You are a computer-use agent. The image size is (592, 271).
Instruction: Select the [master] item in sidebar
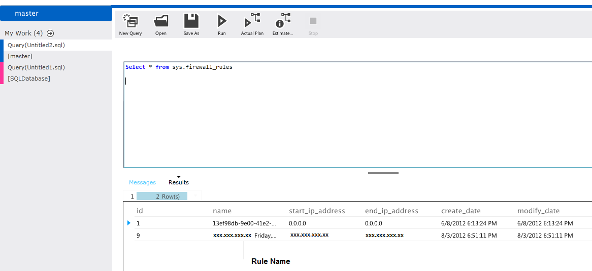[x=20, y=56]
